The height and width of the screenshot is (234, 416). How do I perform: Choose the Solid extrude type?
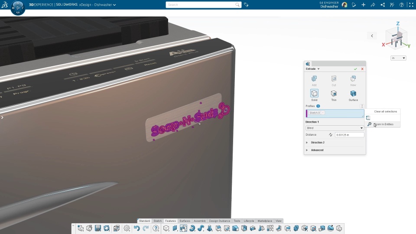pyautogui.click(x=314, y=95)
